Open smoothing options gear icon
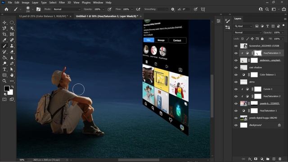 173,9
